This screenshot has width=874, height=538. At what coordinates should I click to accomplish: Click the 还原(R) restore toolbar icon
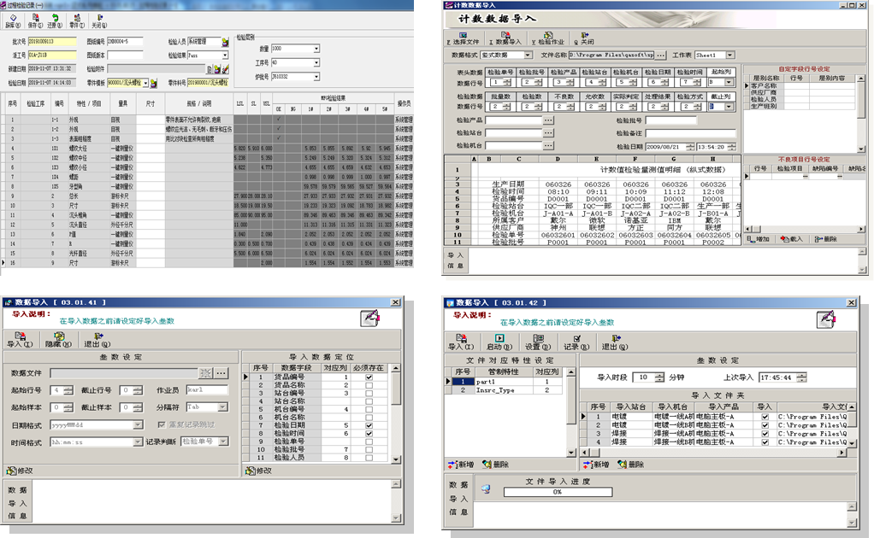tap(55, 21)
